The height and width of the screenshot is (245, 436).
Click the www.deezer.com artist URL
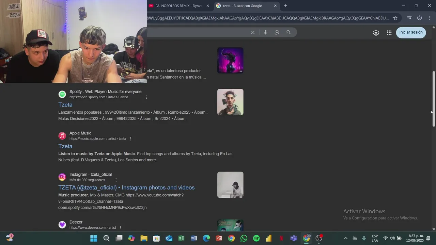click(x=93, y=228)
